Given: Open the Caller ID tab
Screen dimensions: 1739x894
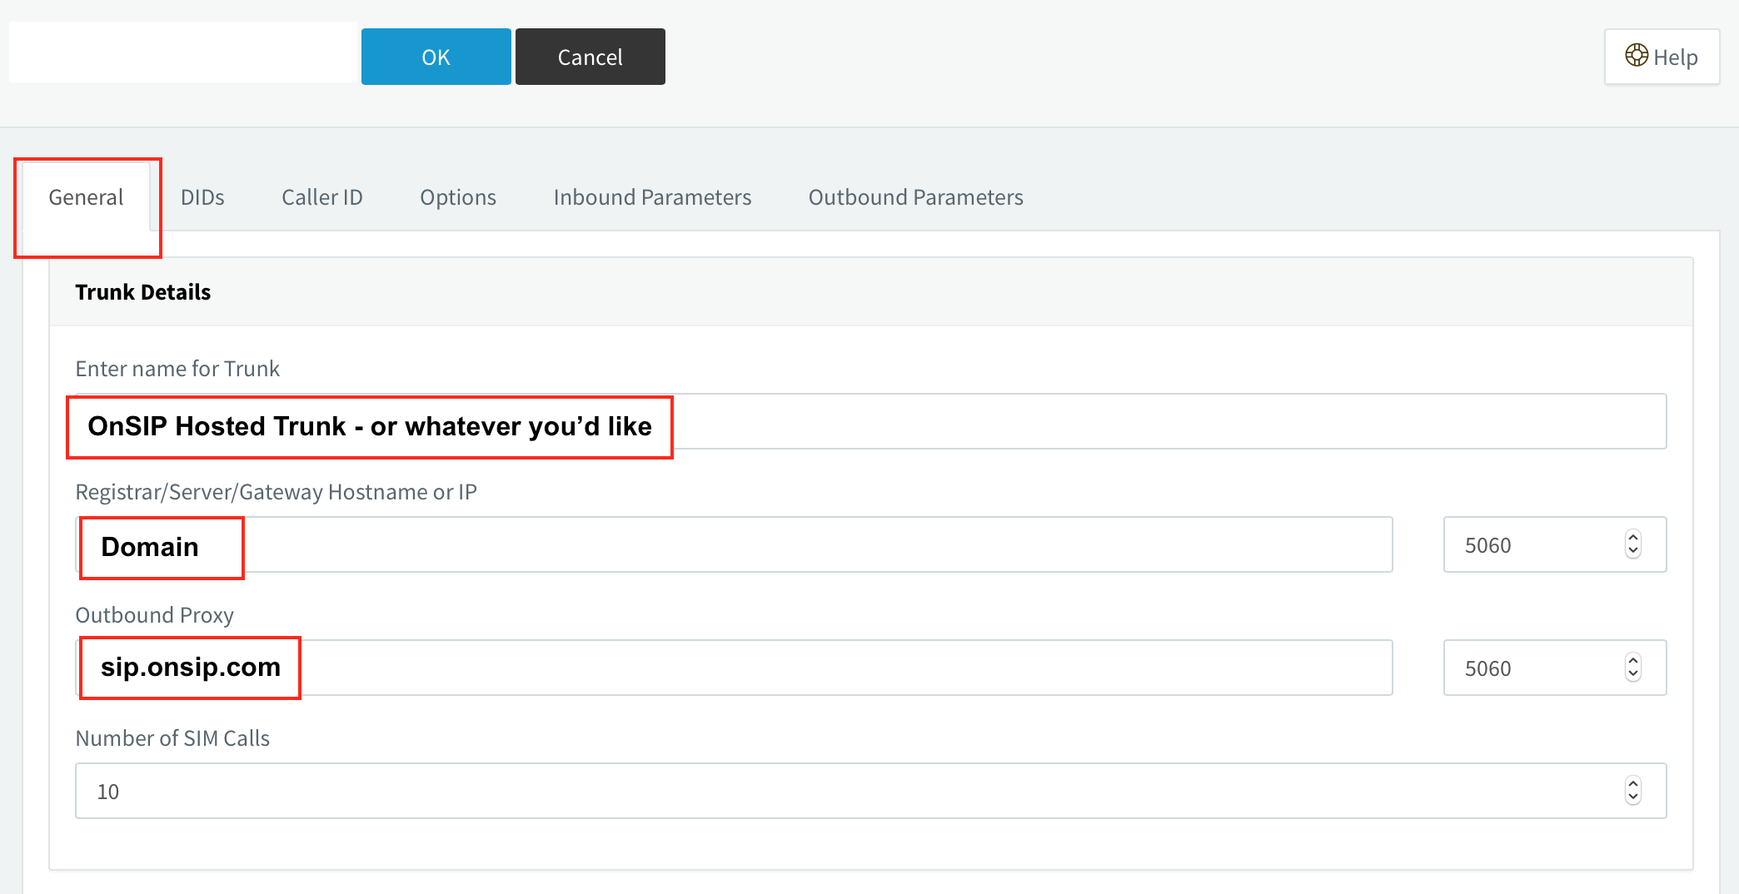Looking at the screenshot, I should pyautogui.click(x=322, y=197).
